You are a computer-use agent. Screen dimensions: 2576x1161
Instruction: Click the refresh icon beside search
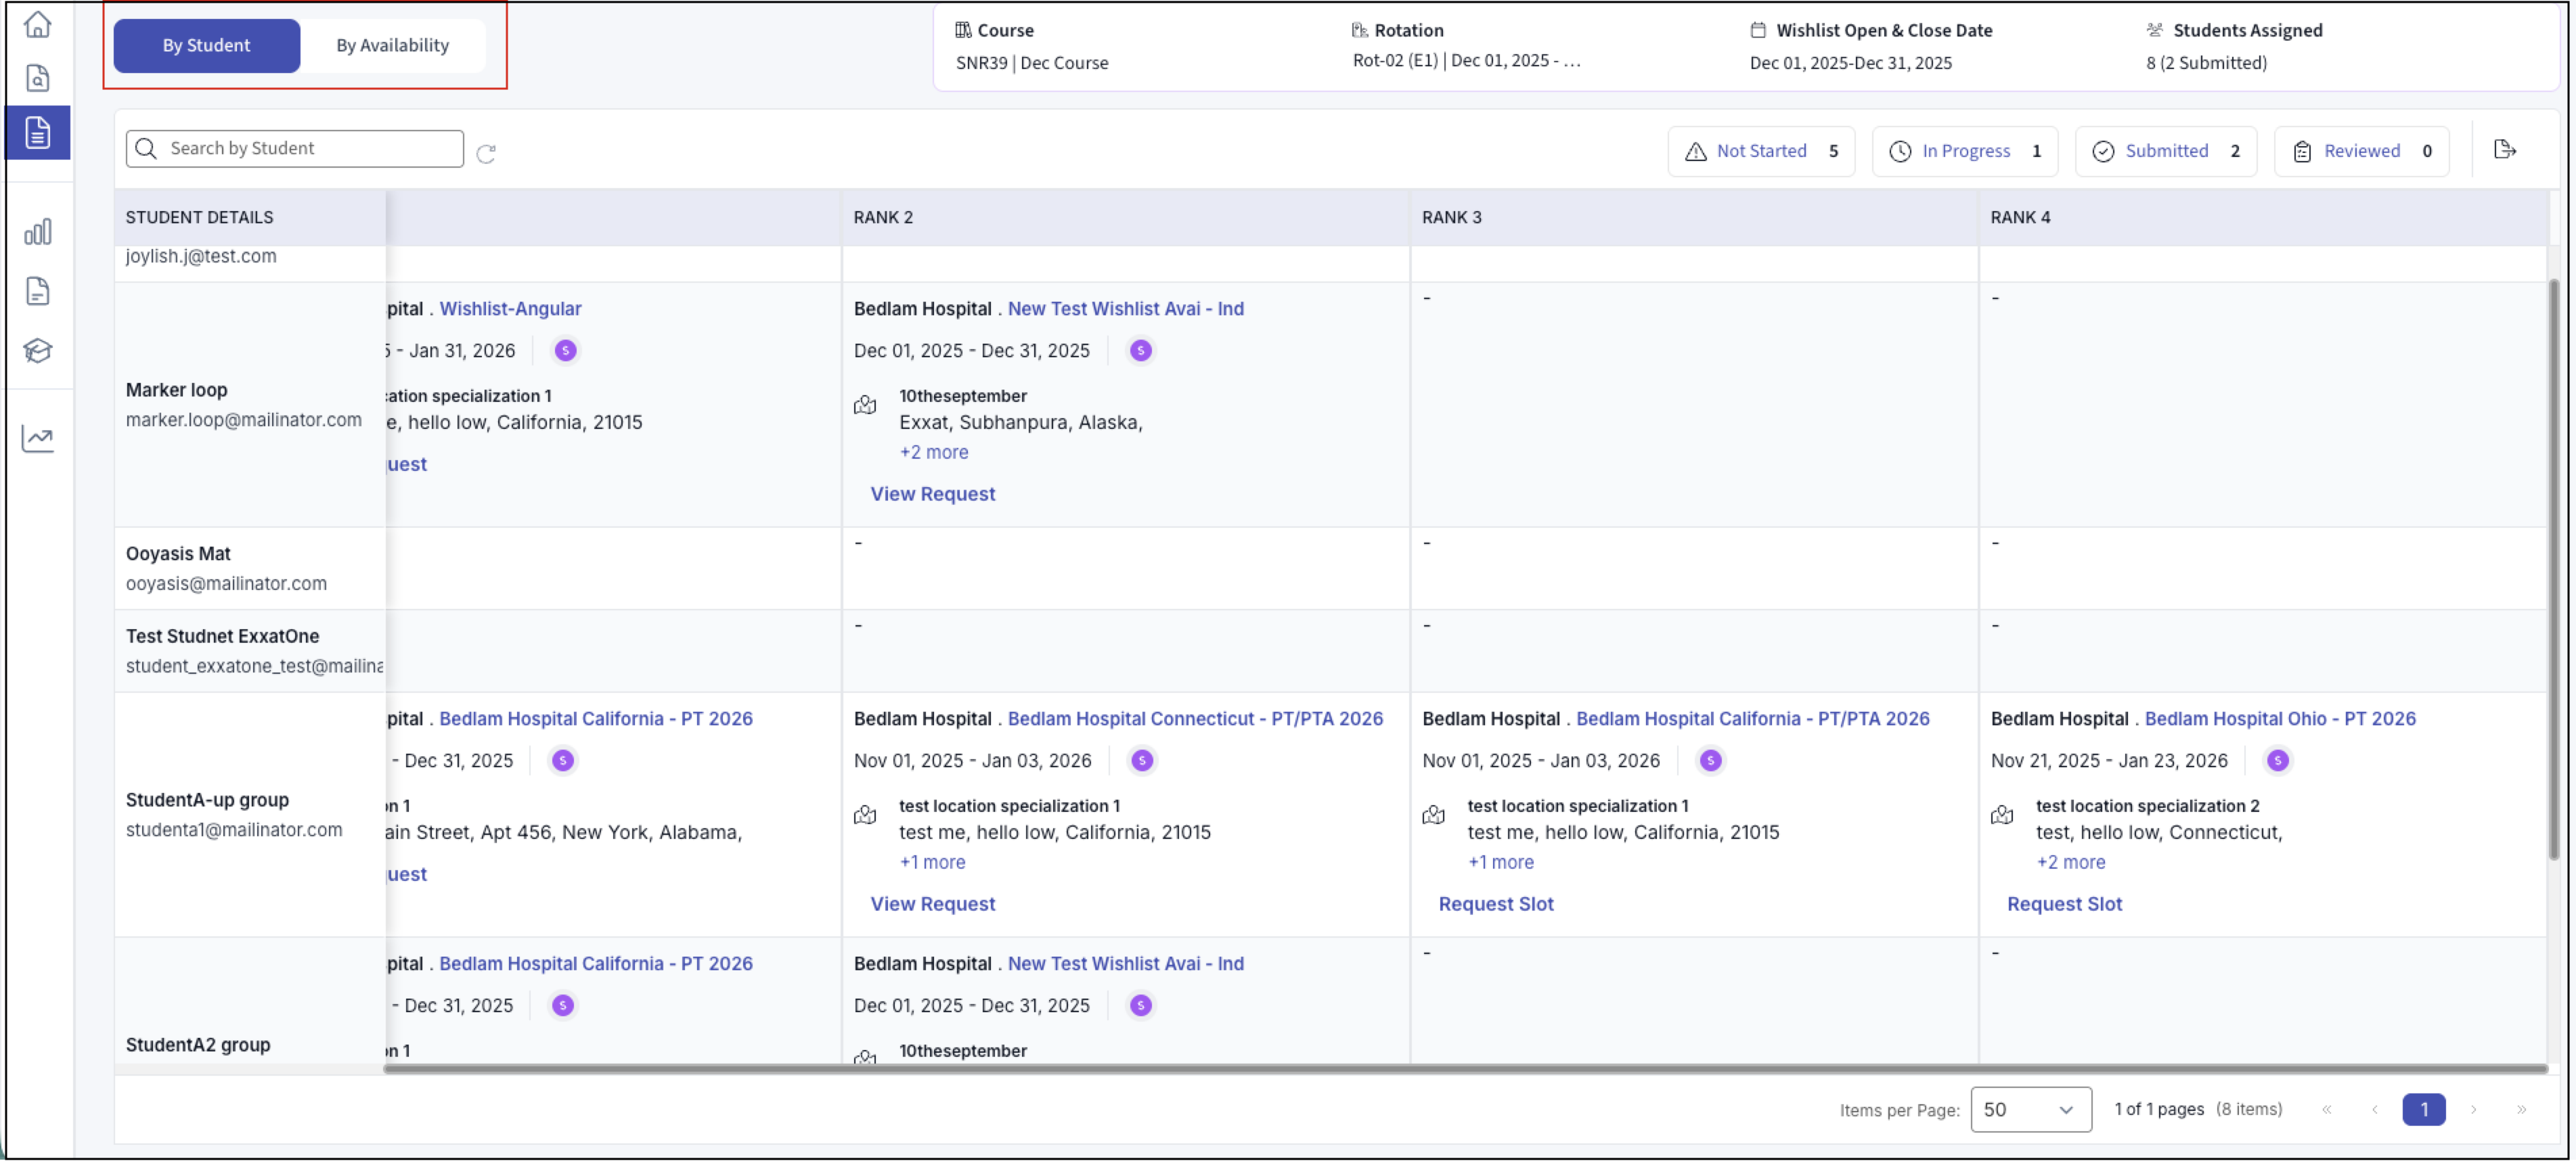pos(486,153)
